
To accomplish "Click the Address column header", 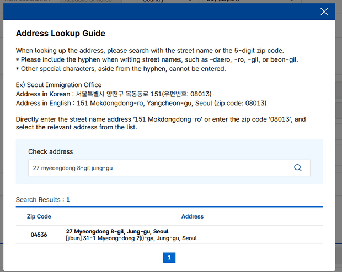I will [193, 216].
